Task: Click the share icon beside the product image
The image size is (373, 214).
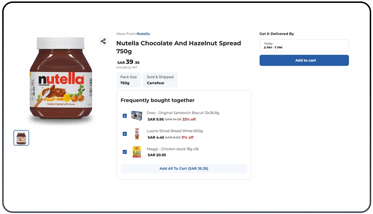Action: (x=103, y=41)
